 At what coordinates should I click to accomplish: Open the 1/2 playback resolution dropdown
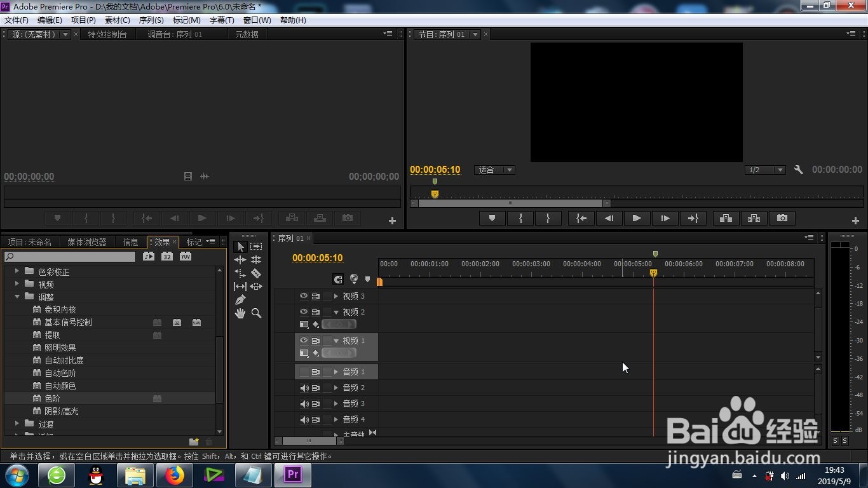point(765,170)
